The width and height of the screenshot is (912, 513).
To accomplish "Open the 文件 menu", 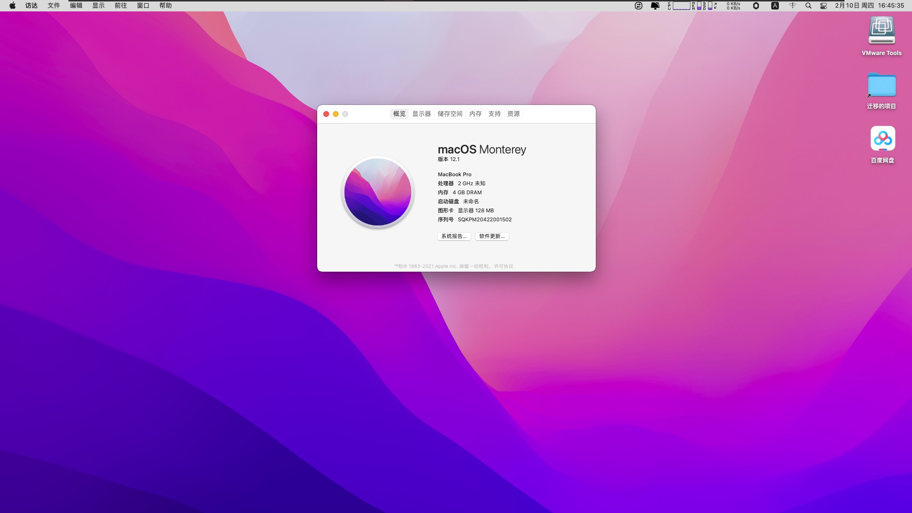I will [x=54, y=6].
